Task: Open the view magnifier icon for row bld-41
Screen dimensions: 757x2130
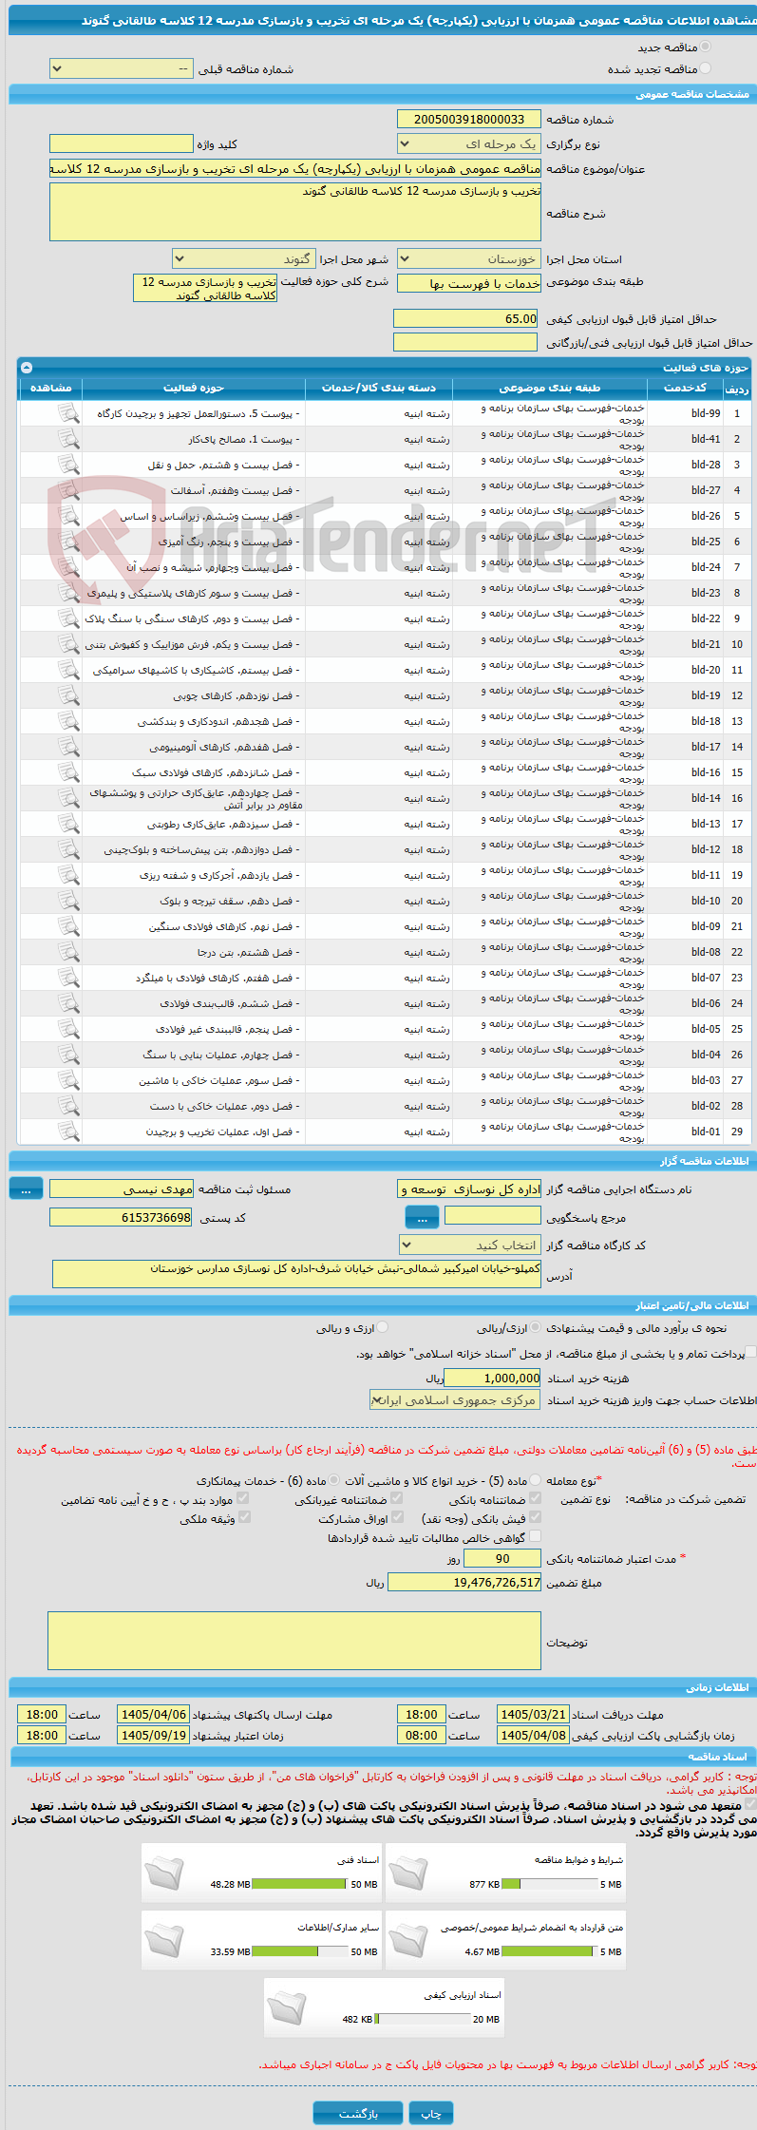Action: (x=68, y=439)
